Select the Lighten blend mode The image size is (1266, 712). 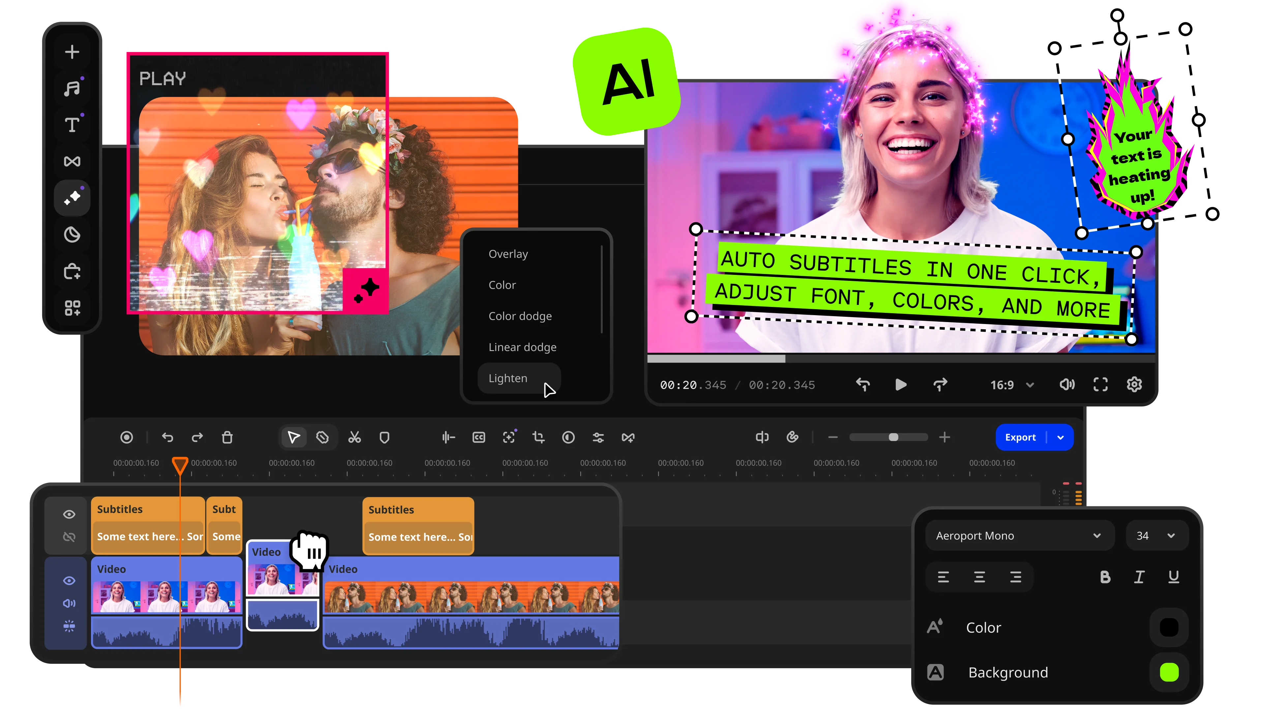click(508, 378)
